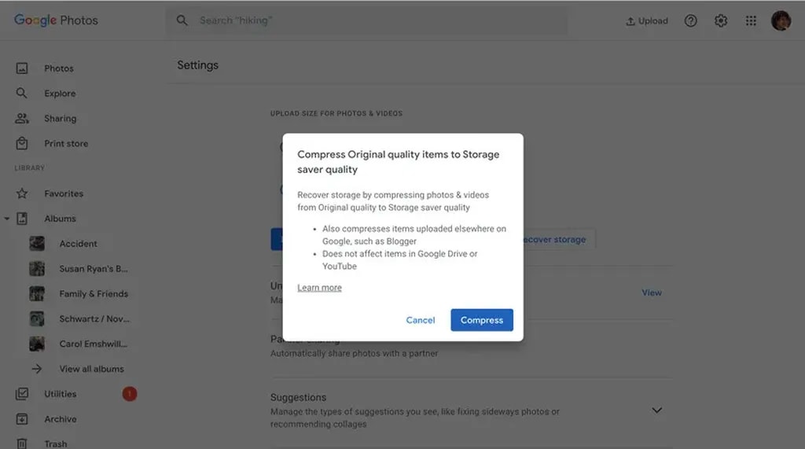Open the Settings gear icon
The height and width of the screenshot is (449, 805).
[x=720, y=21]
